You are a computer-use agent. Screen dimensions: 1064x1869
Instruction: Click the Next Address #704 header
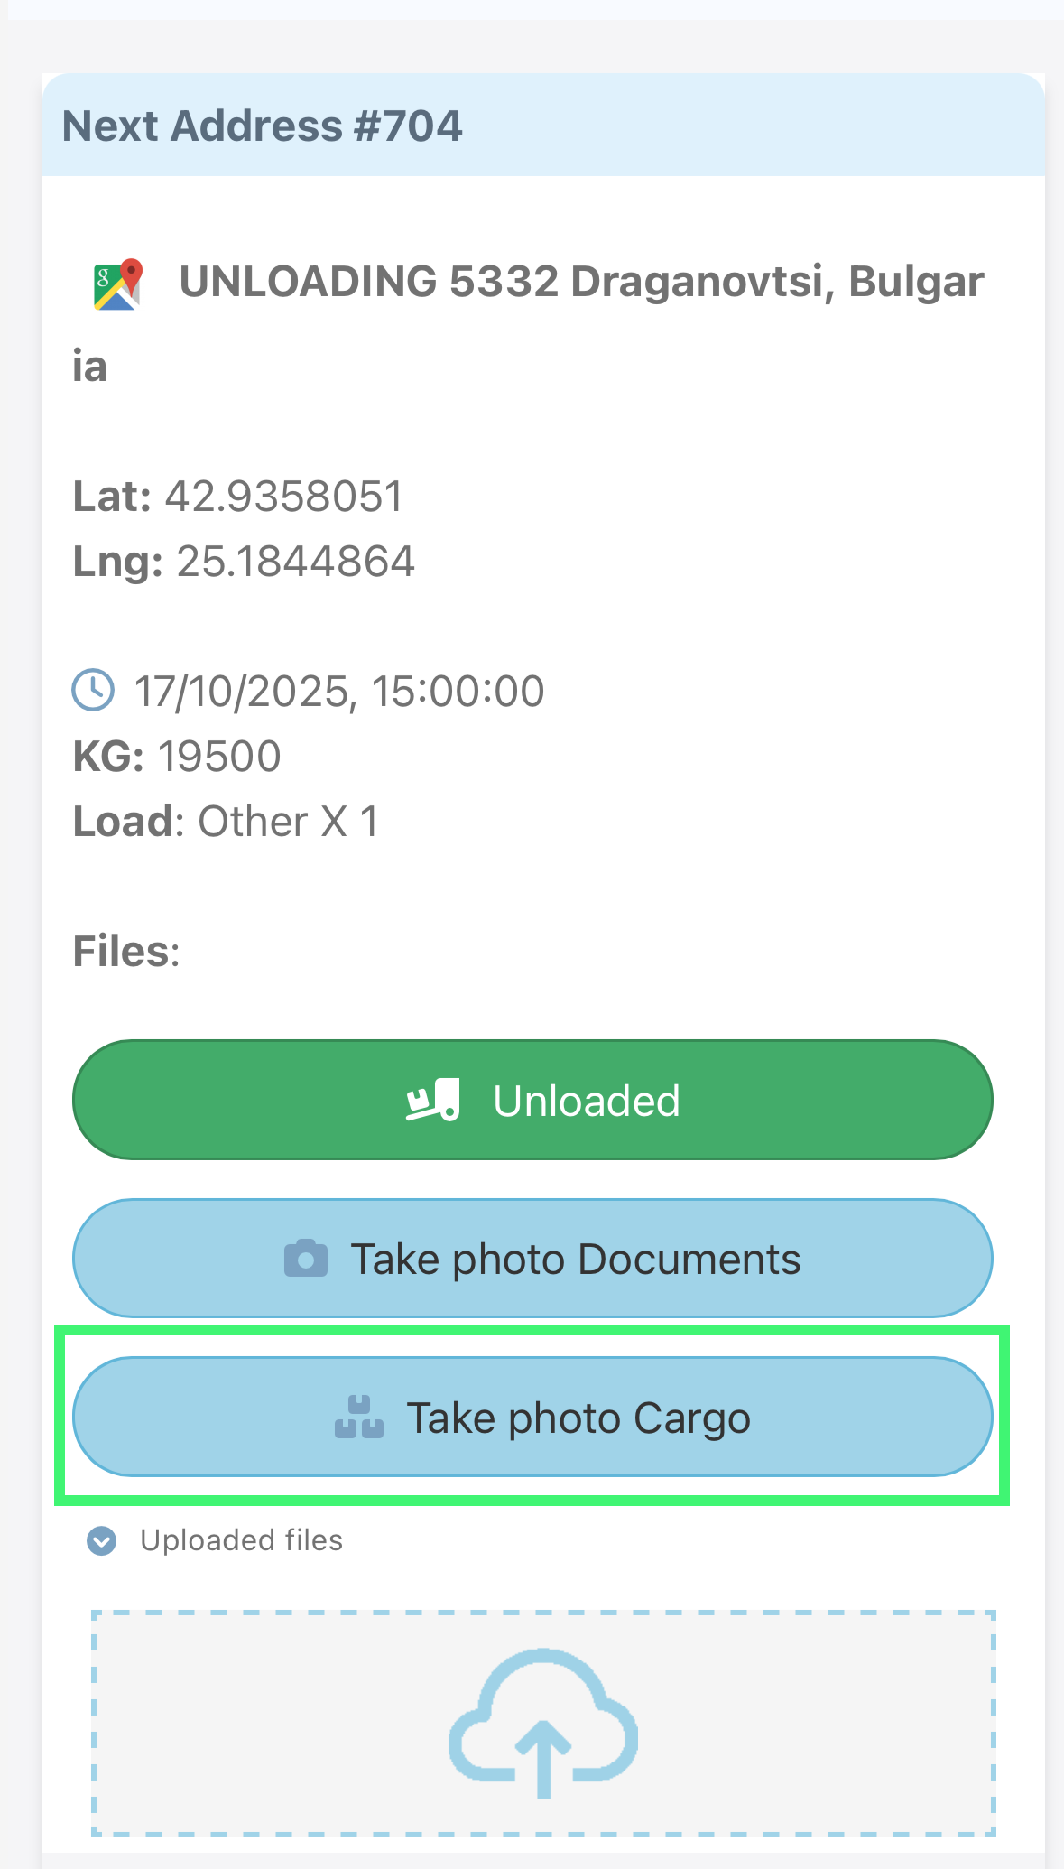click(x=263, y=126)
